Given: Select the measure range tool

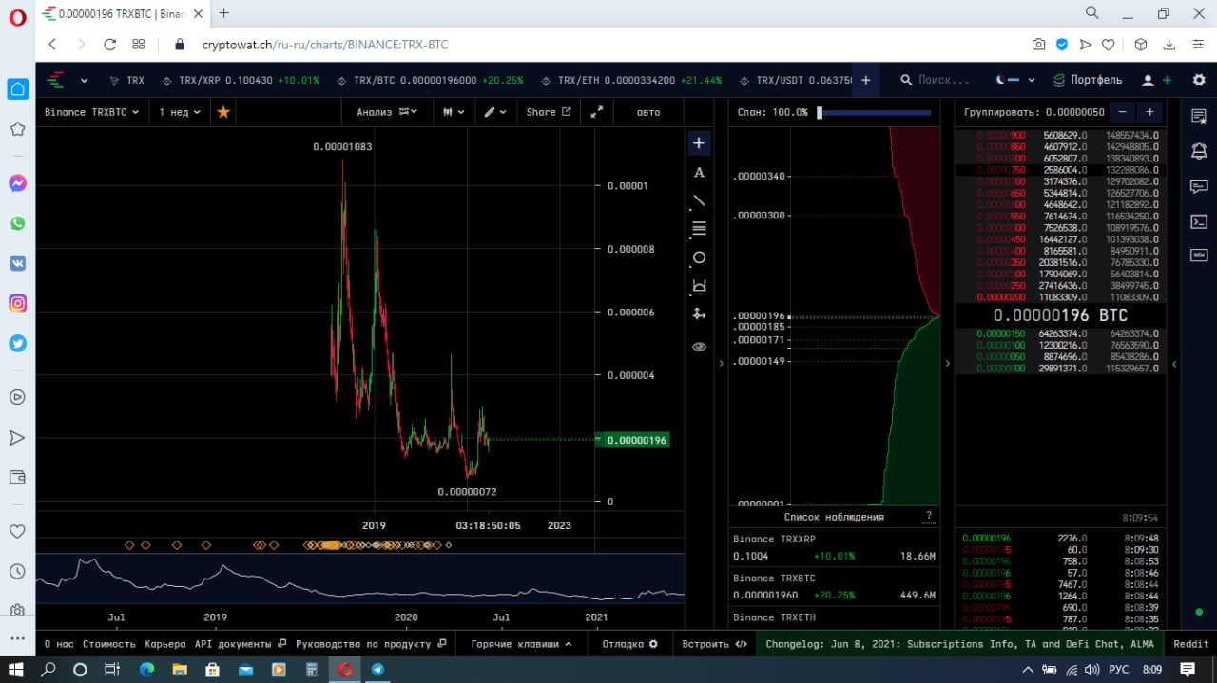Looking at the screenshot, I should coord(699,286).
